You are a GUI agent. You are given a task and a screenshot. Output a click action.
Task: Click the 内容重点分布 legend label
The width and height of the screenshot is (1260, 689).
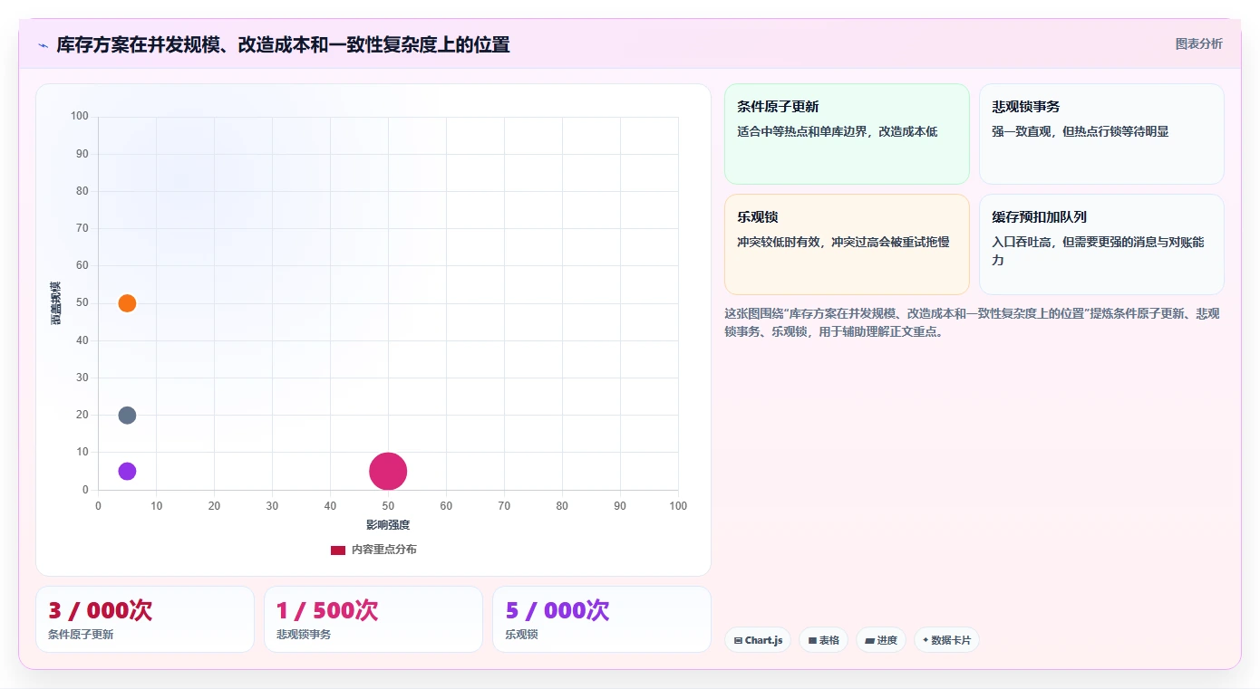click(x=384, y=550)
